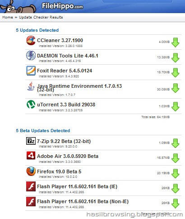The width and height of the screenshot is (185, 219).
Task: Download Java Runtime Environment via green arrow
Action: 176,88
